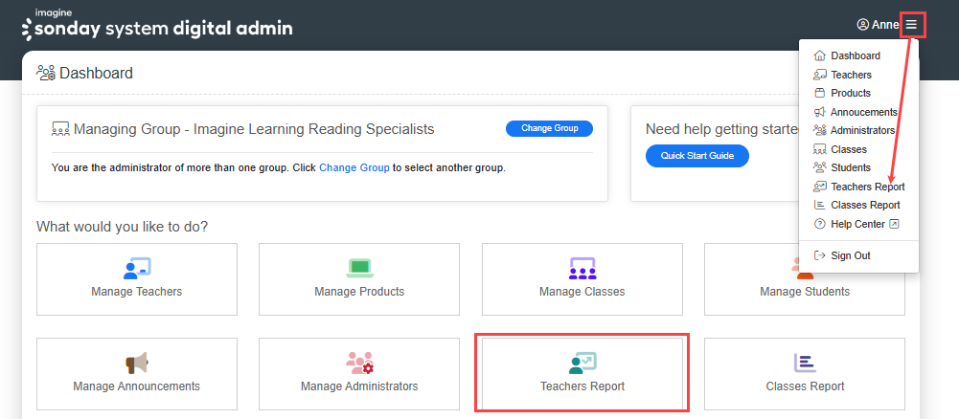The image size is (959, 419).
Task: Click the box icon beside Products
Action: (x=820, y=93)
